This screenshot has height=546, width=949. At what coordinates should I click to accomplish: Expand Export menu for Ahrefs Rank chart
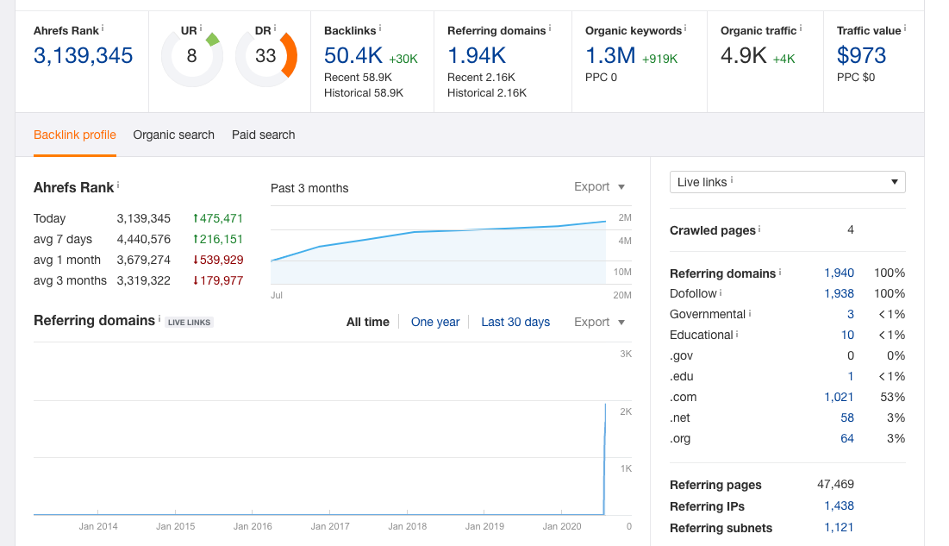pos(599,186)
